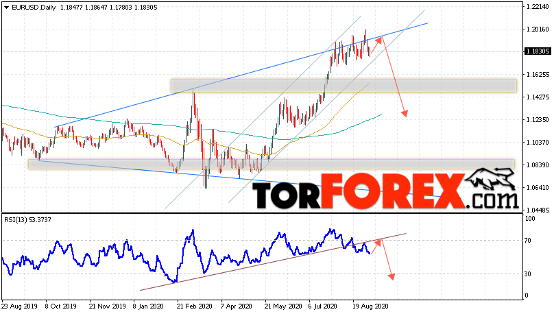Click the triangle arrow before EURUSD,Daily

pos(7,8)
